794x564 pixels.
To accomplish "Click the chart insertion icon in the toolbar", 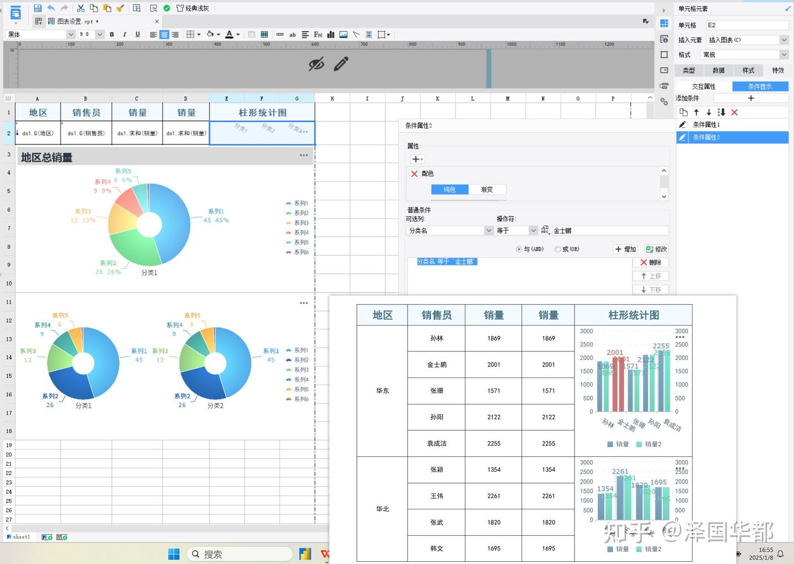I will [x=330, y=34].
